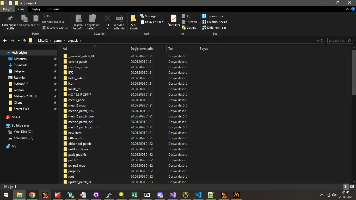Open the Dosya menu tab

point(7,9)
